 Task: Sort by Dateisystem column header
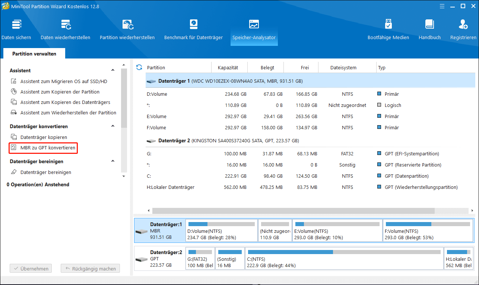click(x=343, y=68)
